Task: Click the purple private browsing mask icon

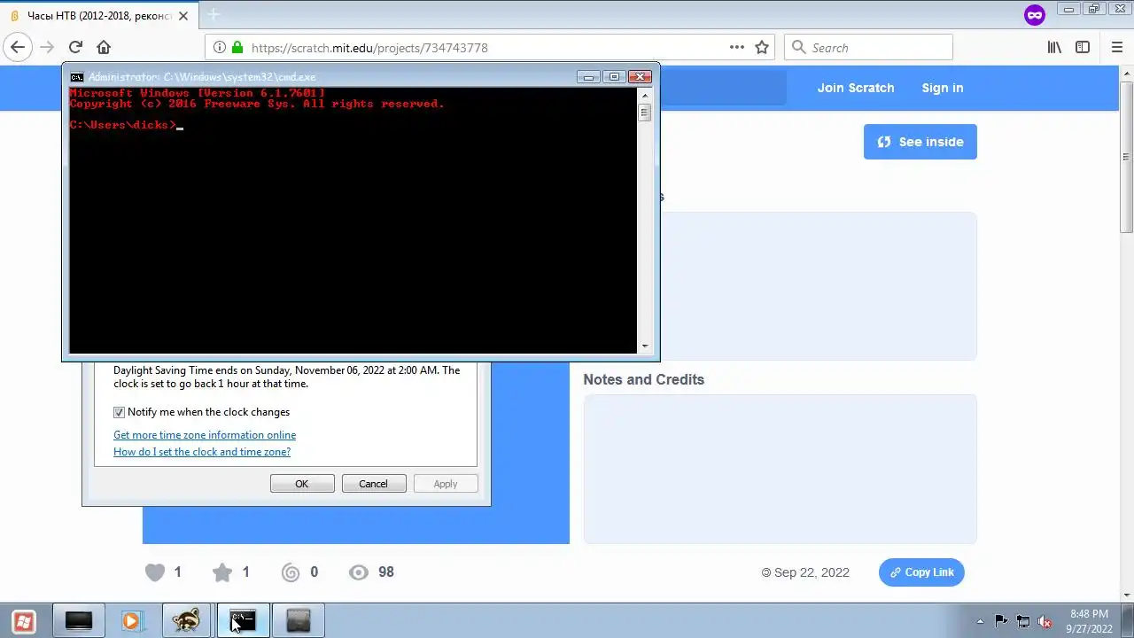Action: pyautogui.click(x=1034, y=15)
